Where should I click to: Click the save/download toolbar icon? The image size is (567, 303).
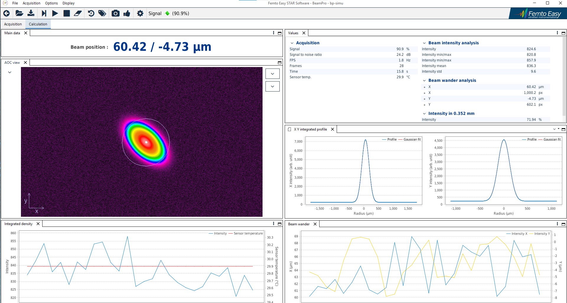(31, 13)
